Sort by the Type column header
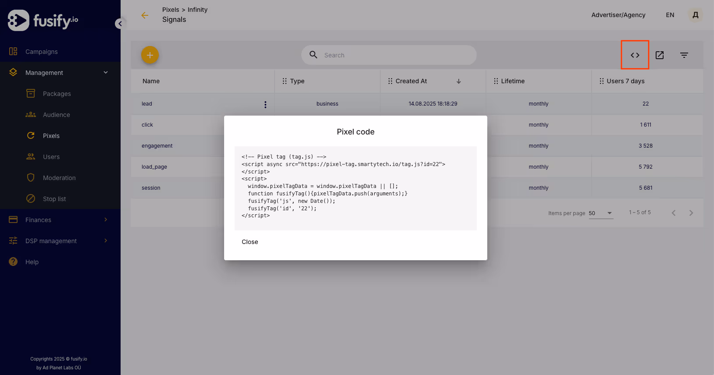 (x=297, y=81)
